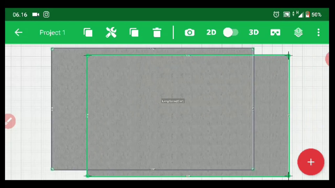The width and height of the screenshot is (335, 188).
Task: Tap the Project 1 title
Action: [52, 33]
